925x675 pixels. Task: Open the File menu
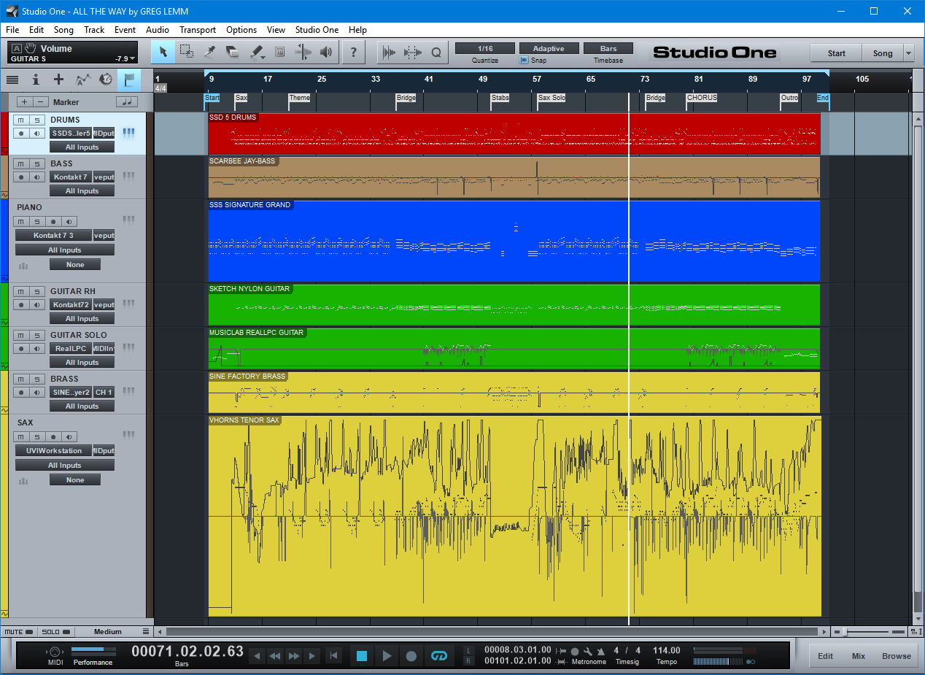coord(12,30)
